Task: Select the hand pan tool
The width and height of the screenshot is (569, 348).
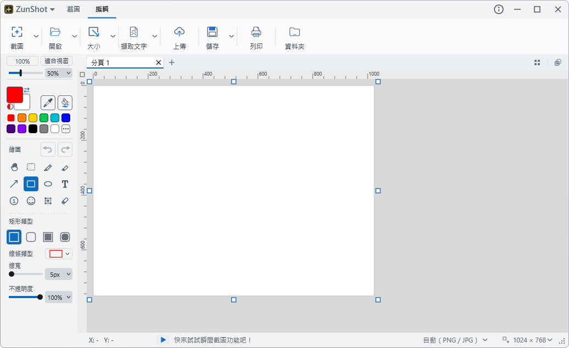Action: [x=14, y=167]
